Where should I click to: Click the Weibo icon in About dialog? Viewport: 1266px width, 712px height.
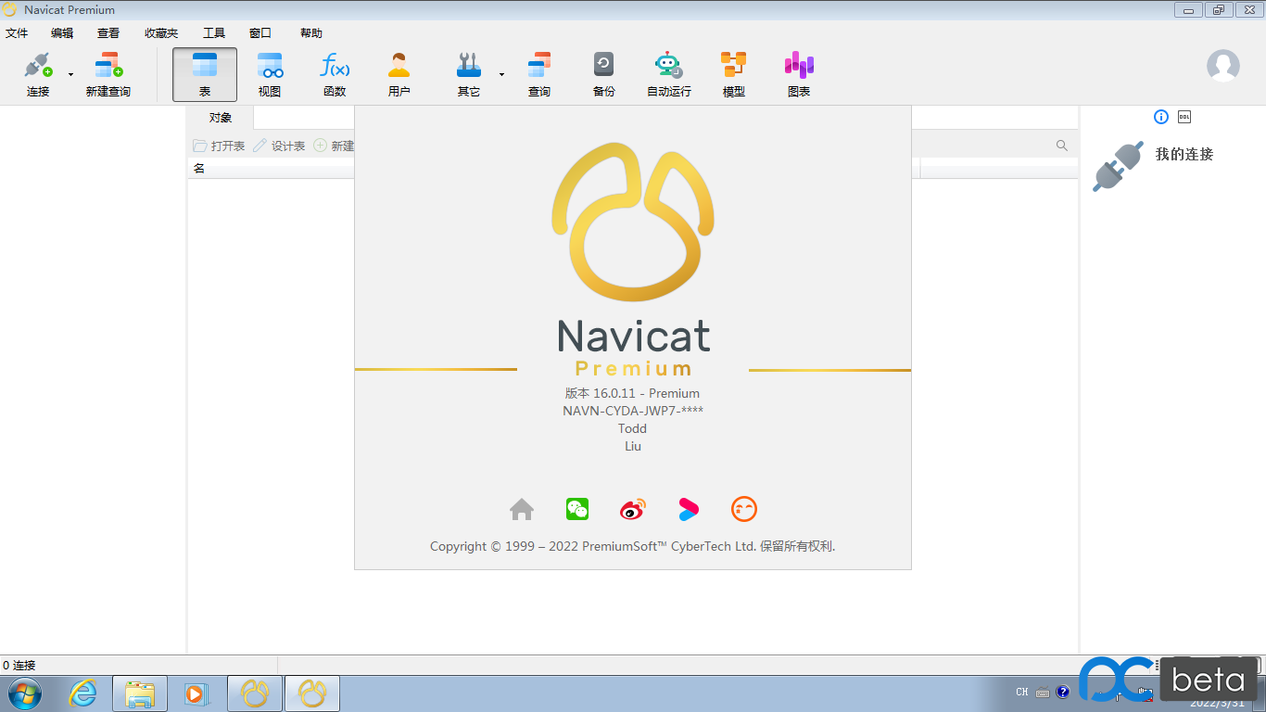coord(633,509)
